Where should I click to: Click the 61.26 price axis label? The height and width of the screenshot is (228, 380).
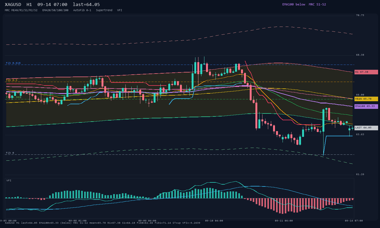360,174
